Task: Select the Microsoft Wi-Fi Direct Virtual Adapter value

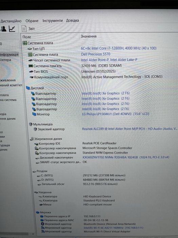Action: point(107,232)
